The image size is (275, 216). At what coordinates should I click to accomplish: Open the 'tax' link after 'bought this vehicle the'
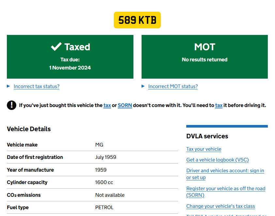point(107,105)
